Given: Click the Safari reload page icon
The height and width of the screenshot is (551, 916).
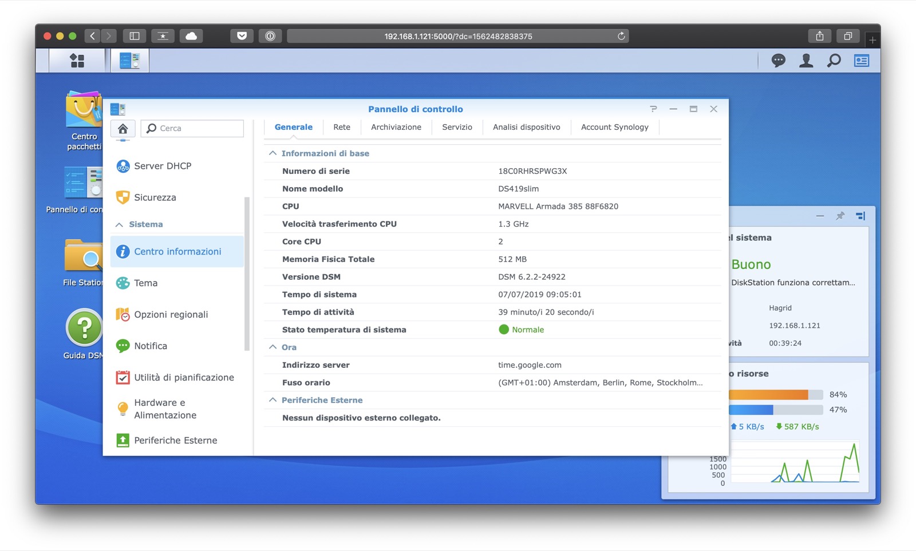Looking at the screenshot, I should pyautogui.click(x=621, y=36).
